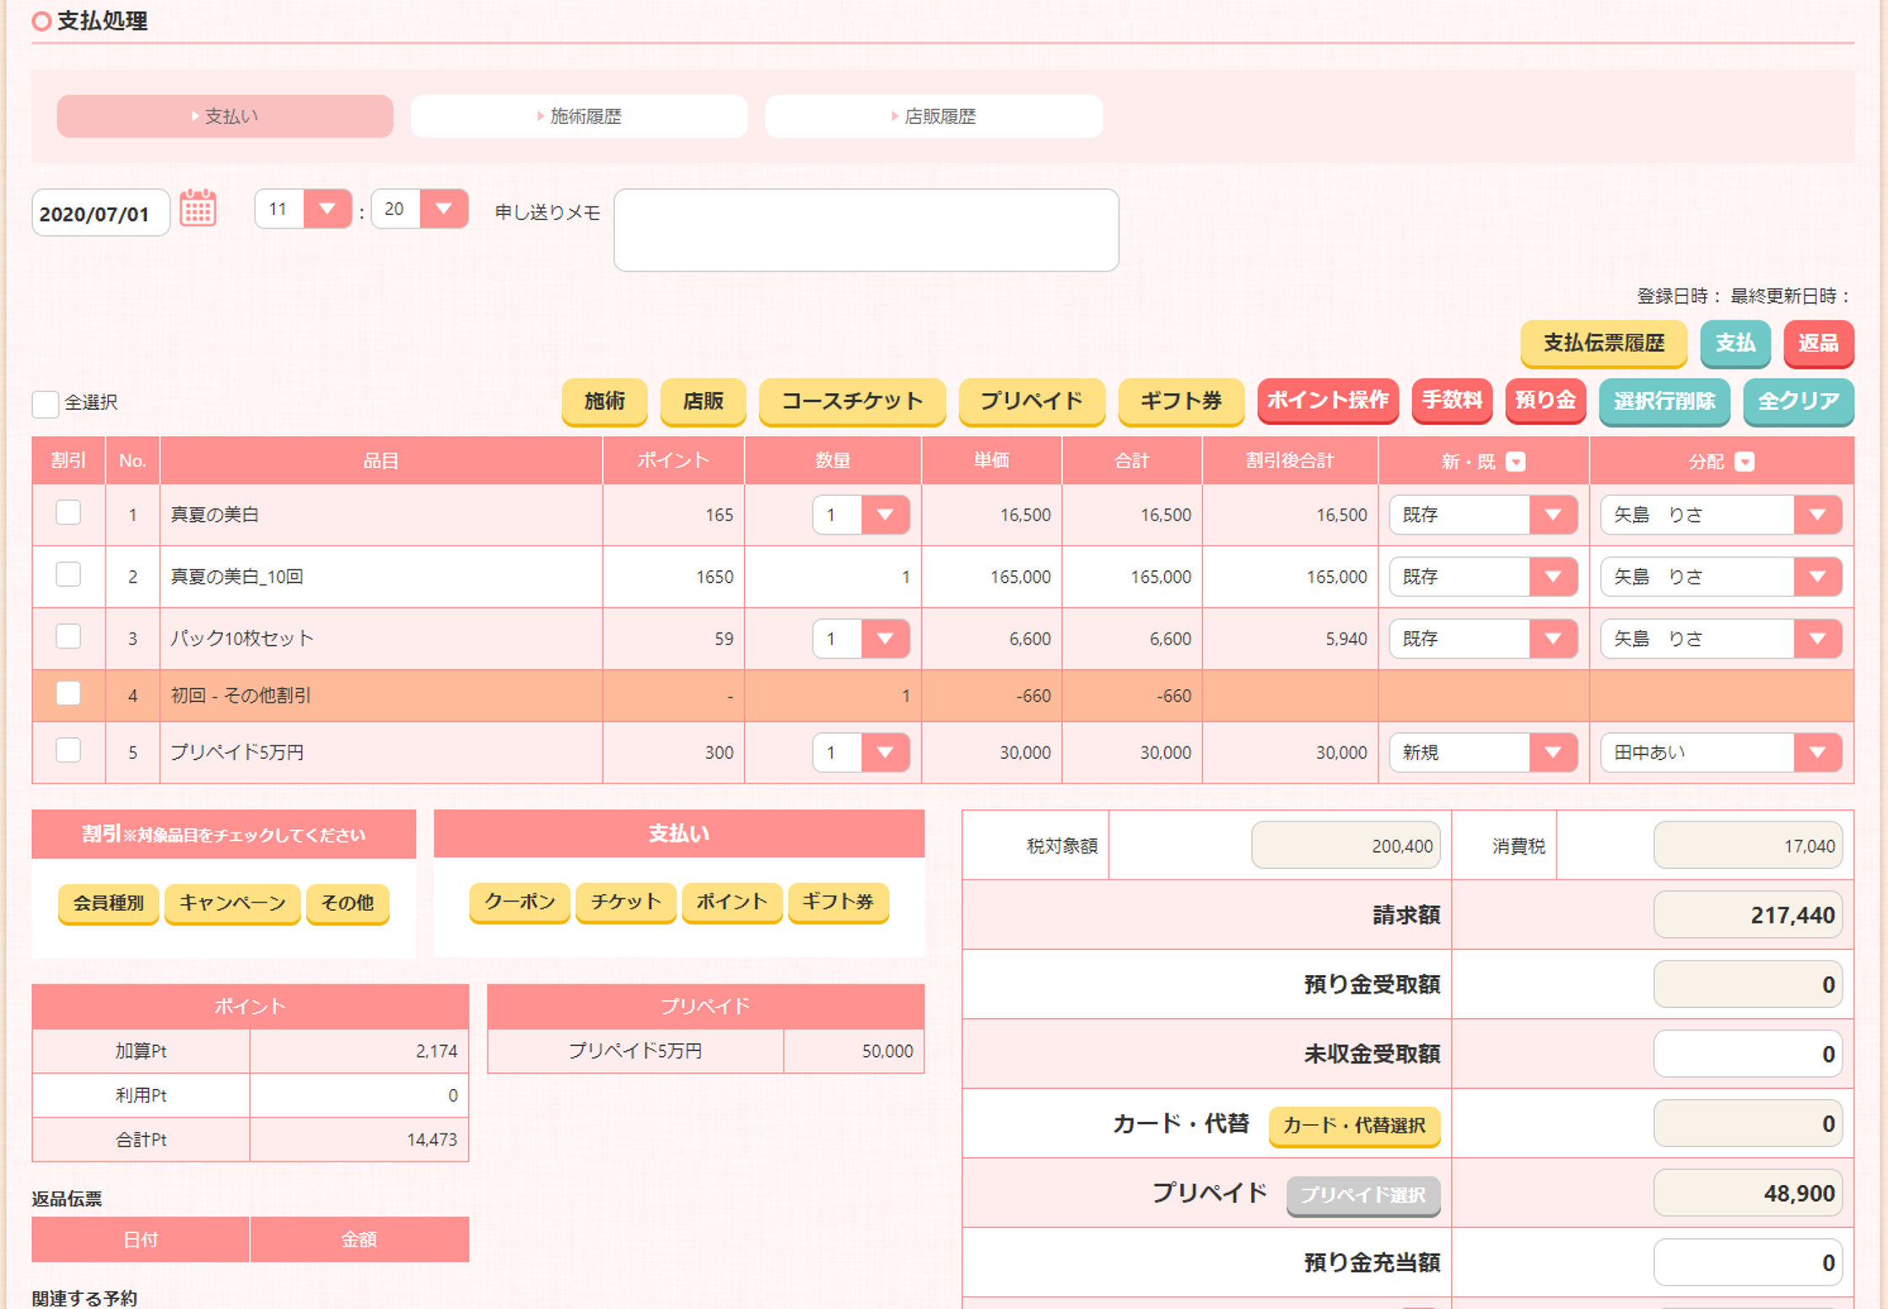Check the row 4 初回 - その他割引 checkbox

pyautogui.click(x=68, y=693)
